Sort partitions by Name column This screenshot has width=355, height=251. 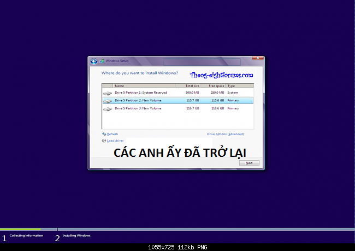(144, 86)
